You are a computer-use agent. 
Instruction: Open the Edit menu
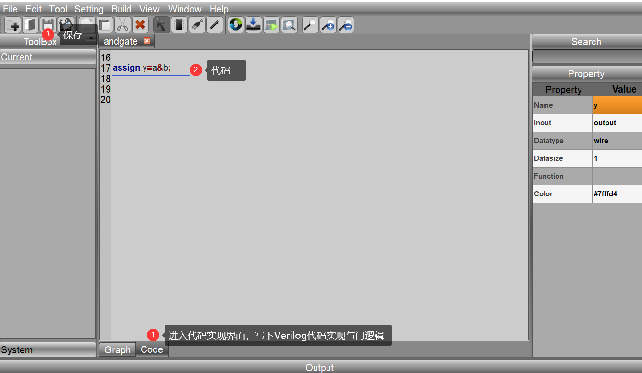click(34, 9)
